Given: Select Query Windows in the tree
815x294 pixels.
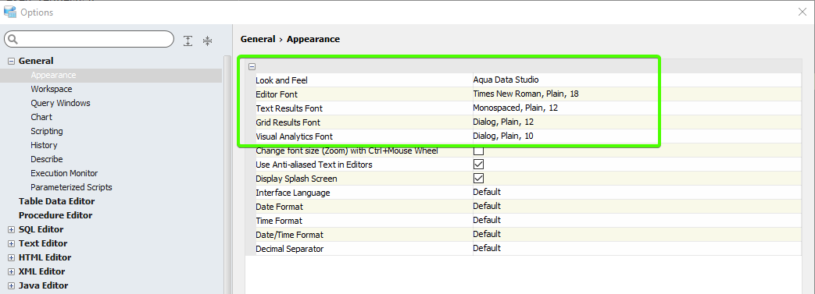Looking at the screenshot, I should 60,103.
